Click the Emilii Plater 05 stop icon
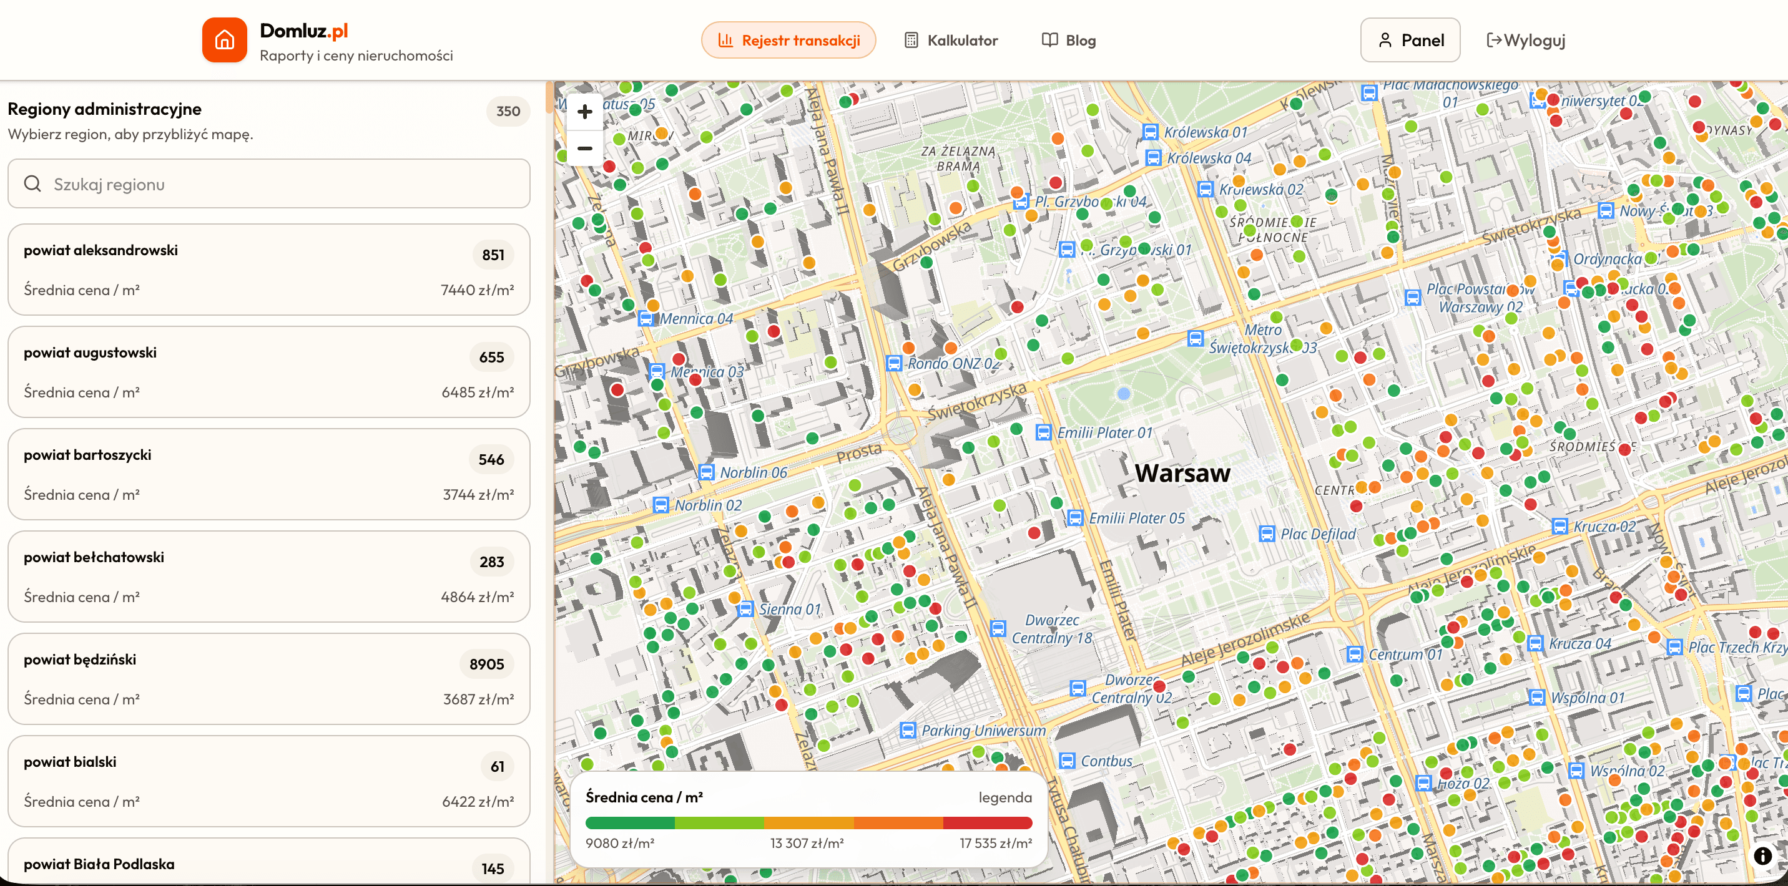1788x886 pixels. point(1075,518)
